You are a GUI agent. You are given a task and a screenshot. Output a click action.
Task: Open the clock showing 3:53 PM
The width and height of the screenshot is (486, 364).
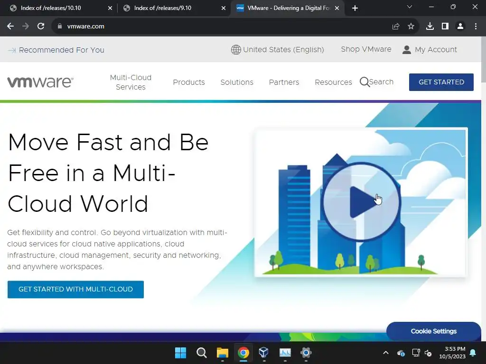tap(452, 353)
